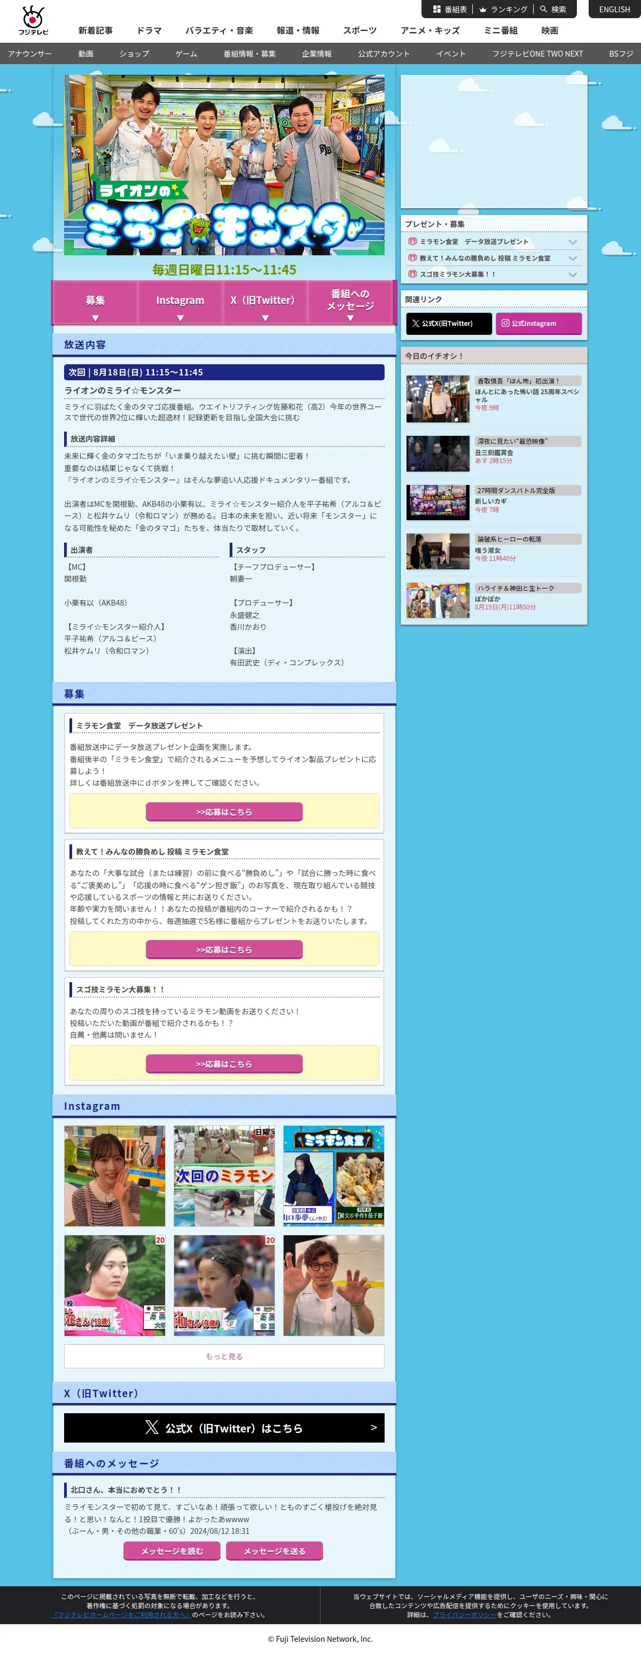Open 企業情報 in the gray bar
The height and width of the screenshot is (1653, 641).
coord(317,53)
